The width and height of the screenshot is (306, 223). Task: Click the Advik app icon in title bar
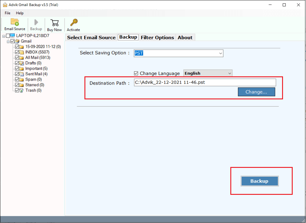(5, 5)
